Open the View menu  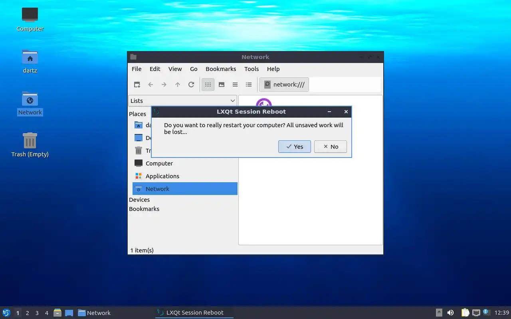[x=175, y=69]
